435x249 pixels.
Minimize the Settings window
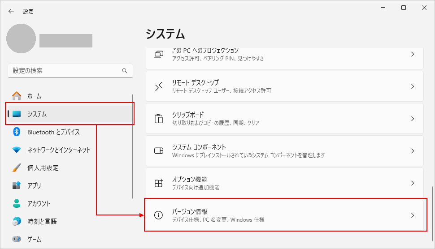click(x=383, y=8)
